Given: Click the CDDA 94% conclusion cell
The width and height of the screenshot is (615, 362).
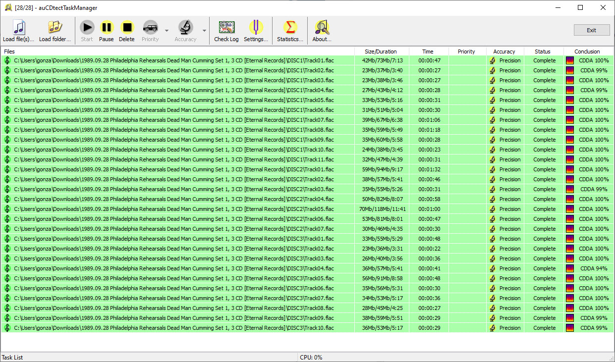Looking at the screenshot, I should (594, 268).
